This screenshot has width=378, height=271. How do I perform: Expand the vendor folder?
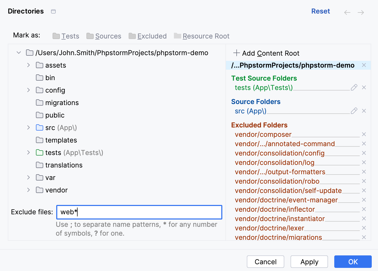[28, 190]
